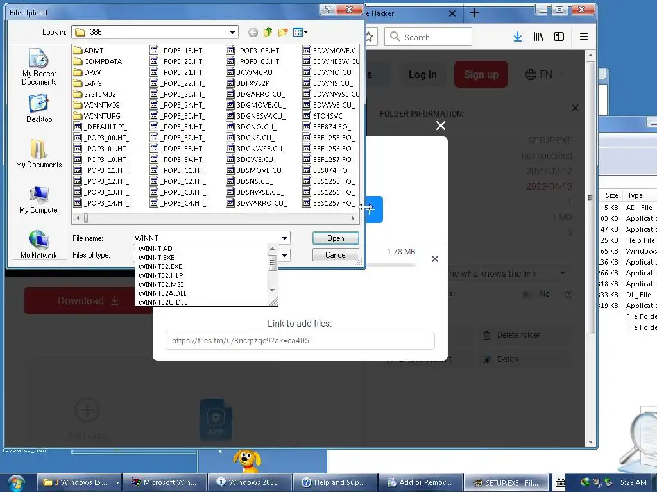Choose WINNT32A.DLL from autocomplete list

pyautogui.click(x=162, y=293)
